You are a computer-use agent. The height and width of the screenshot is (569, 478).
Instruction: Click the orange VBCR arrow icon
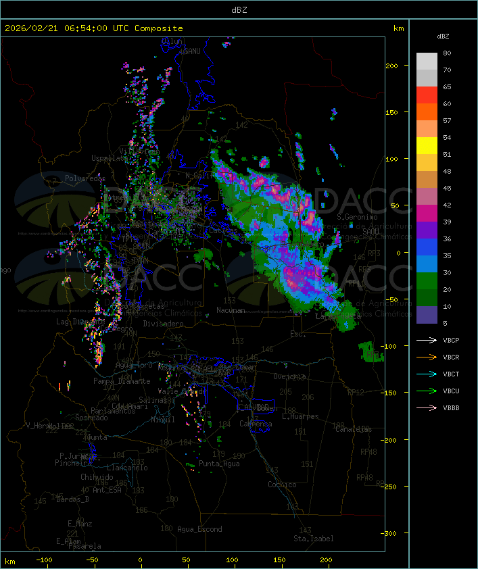pos(427,357)
